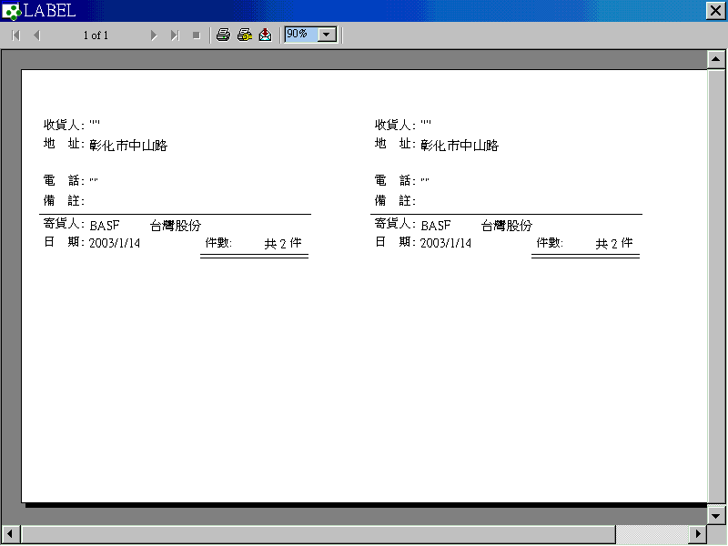The width and height of the screenshot is (728, 546).
Task: Go to the first page of the report
Action: [15, 35]
